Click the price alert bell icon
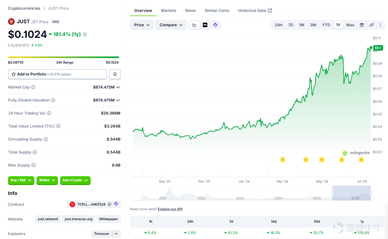388x239 pixels. tap(115, 74)
